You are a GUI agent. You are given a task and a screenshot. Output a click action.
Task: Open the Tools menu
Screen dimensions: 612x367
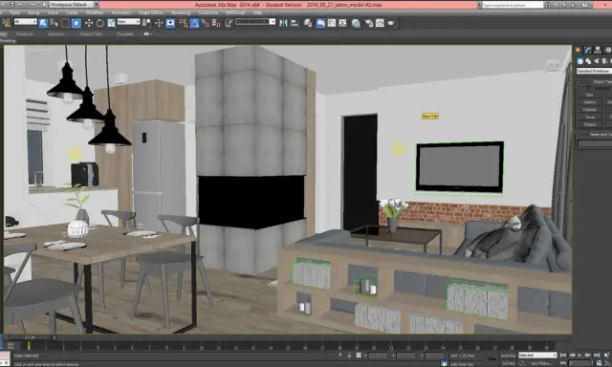[x=15, y=12]
